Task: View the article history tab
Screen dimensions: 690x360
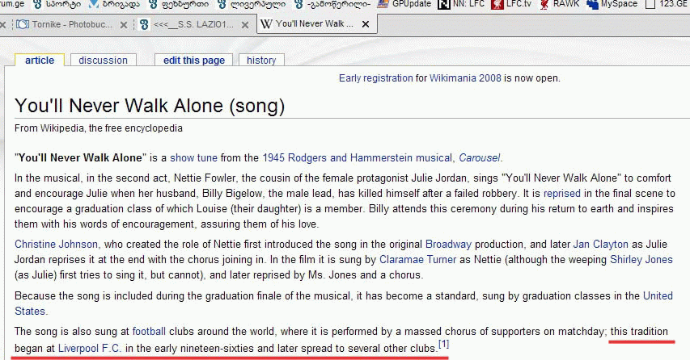Action: click(x=261, y=60)
